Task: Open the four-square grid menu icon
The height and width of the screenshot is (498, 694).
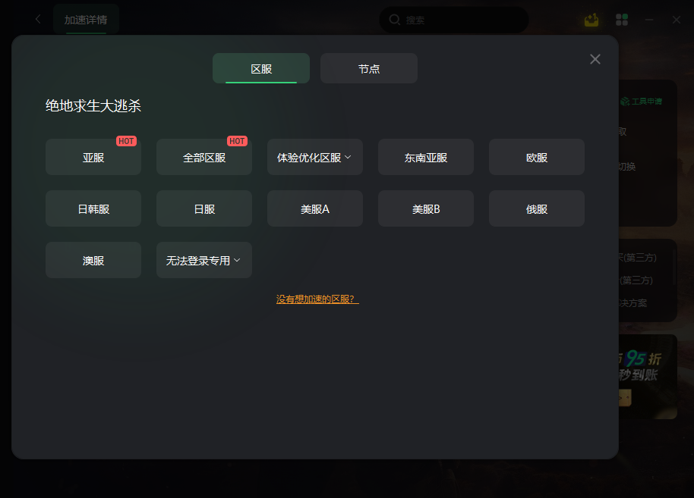Action: coord(622,20)
